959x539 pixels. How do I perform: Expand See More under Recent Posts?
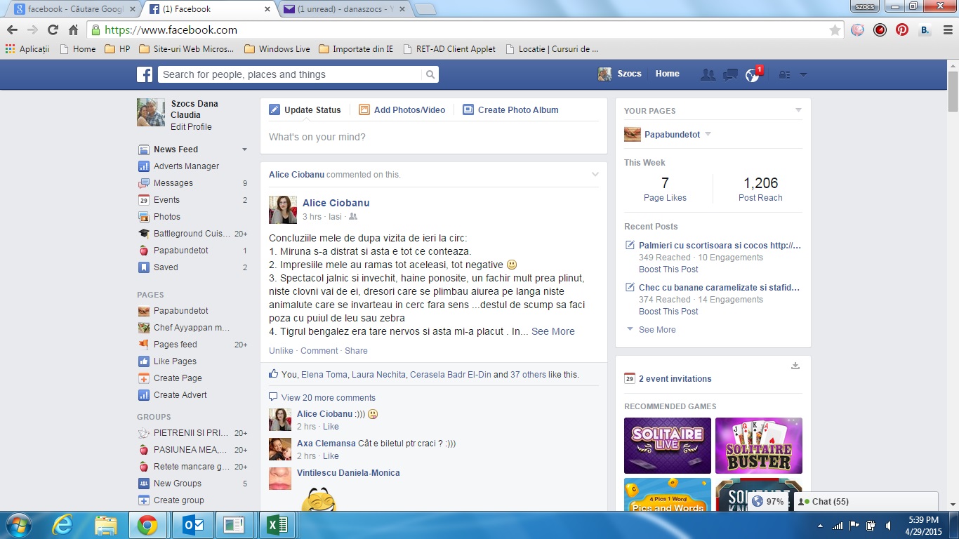click(657, 330)
